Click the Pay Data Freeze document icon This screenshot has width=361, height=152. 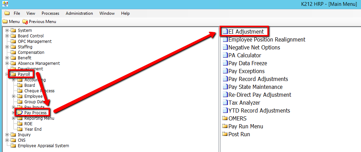click(x=225, y=63)
